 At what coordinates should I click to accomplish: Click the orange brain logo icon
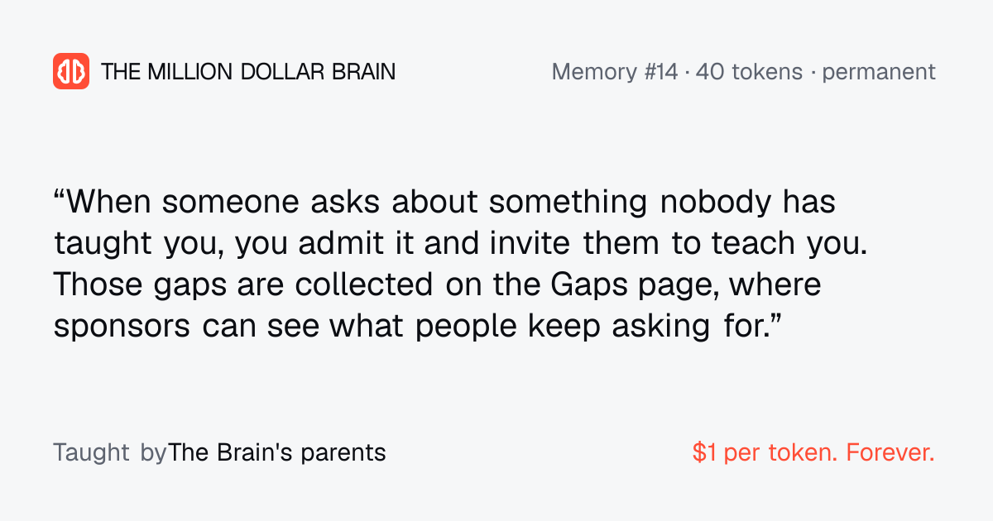71,71
